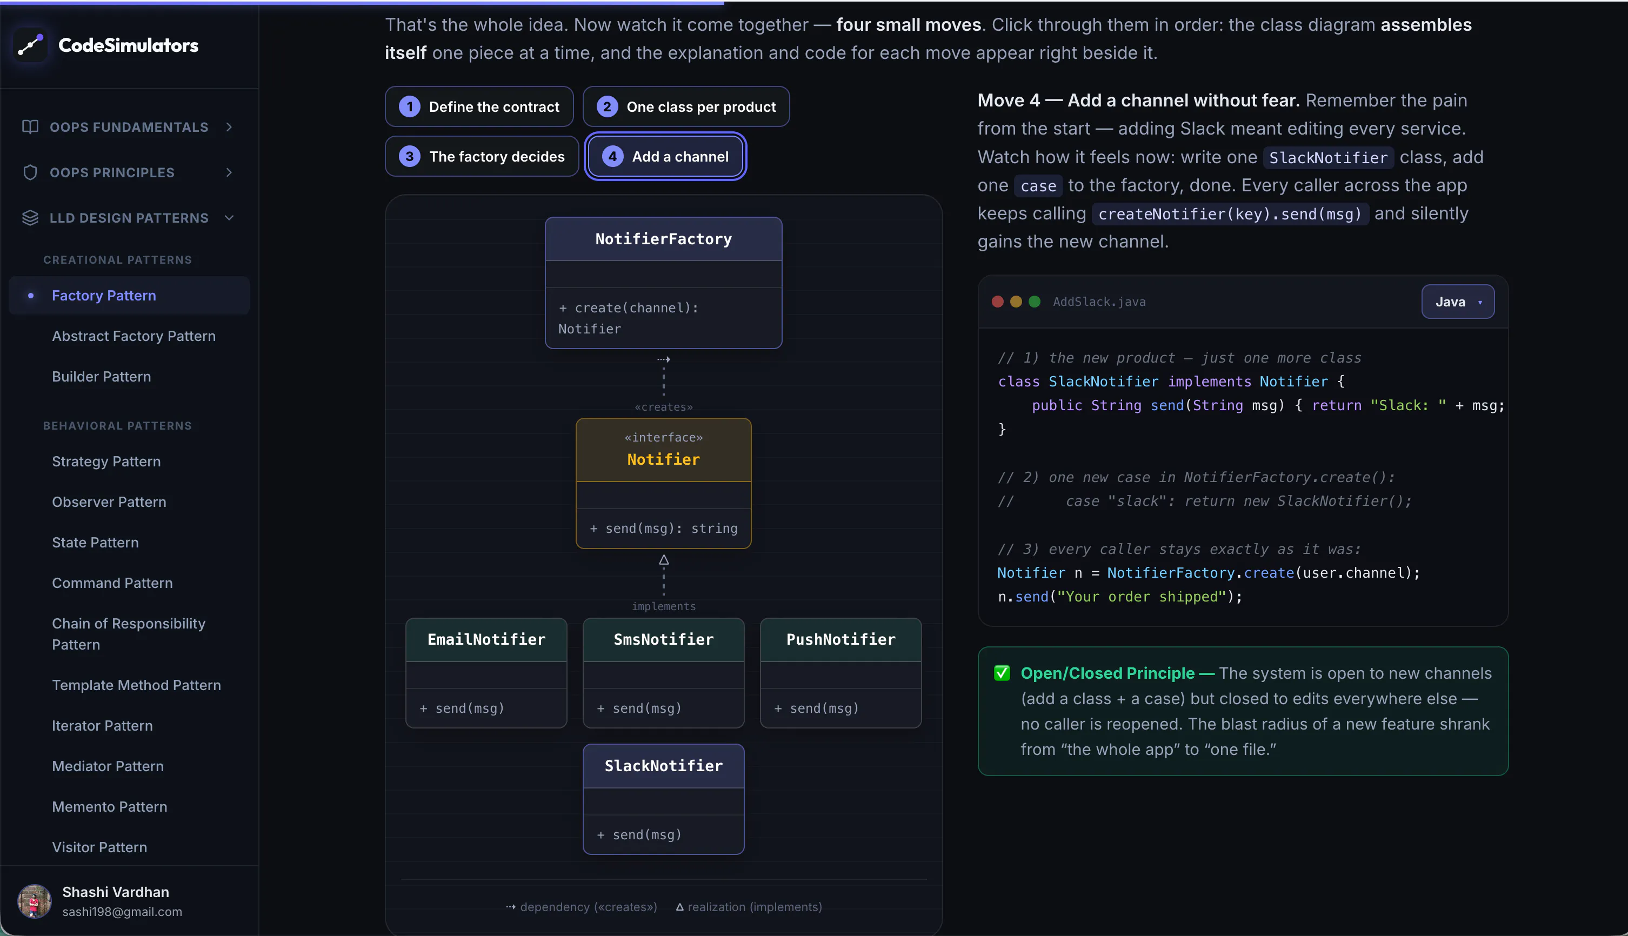Screen dimensions: 1628x936
Task: Click the Open/Closed Principle heading
Action: point(1117,673)
